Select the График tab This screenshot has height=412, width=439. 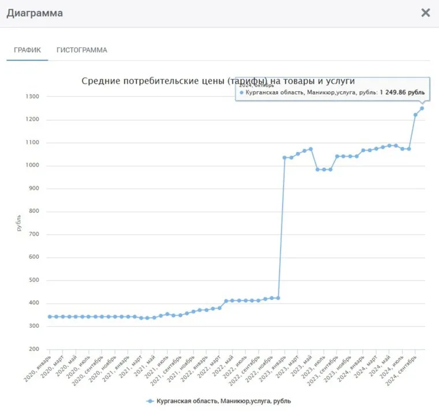(27, 50)
